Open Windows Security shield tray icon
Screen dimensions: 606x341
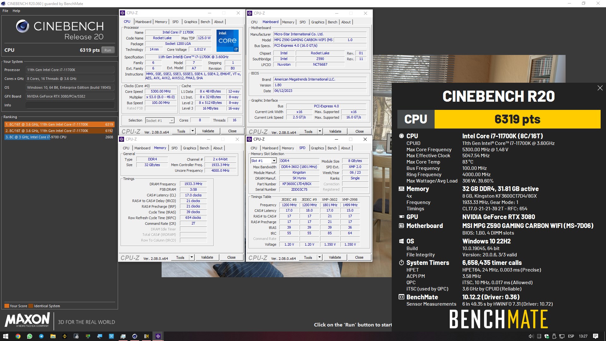pos(547,336)
